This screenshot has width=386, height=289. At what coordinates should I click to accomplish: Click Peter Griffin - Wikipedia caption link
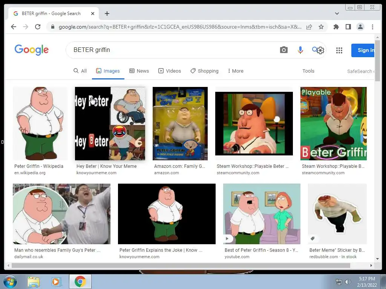click(39, 166)
